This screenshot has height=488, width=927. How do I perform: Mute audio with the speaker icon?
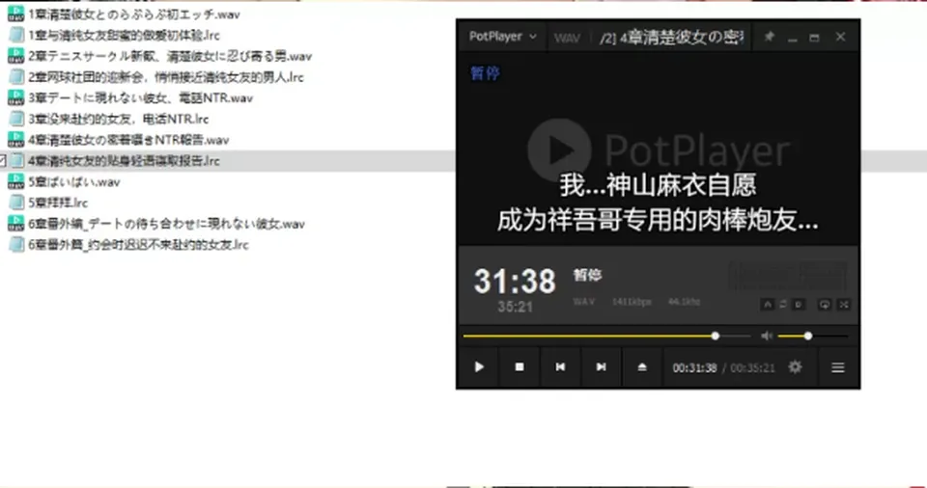coord(767,336)
